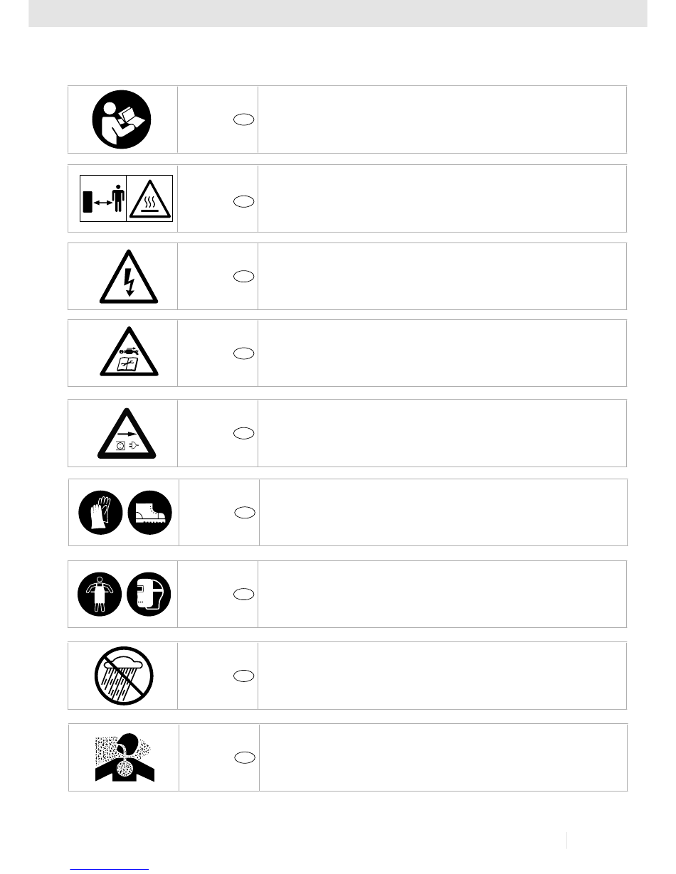This screenshot has height=874, width=676.
Task: Select the no-rain exposure prohibition symbol
Action: [122, 675]
